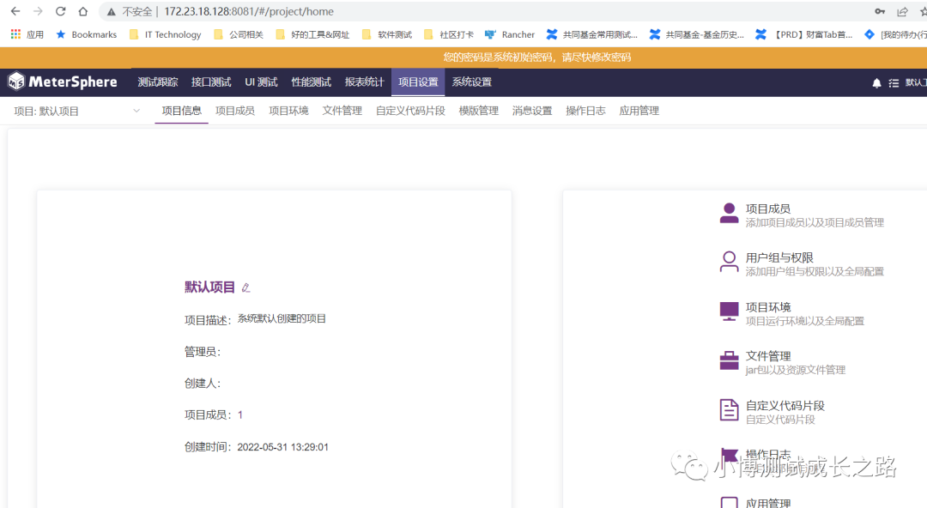Switch to the 应用管理 tab
This screenshot has width=927, height=508.
click(x=639, y=111)
